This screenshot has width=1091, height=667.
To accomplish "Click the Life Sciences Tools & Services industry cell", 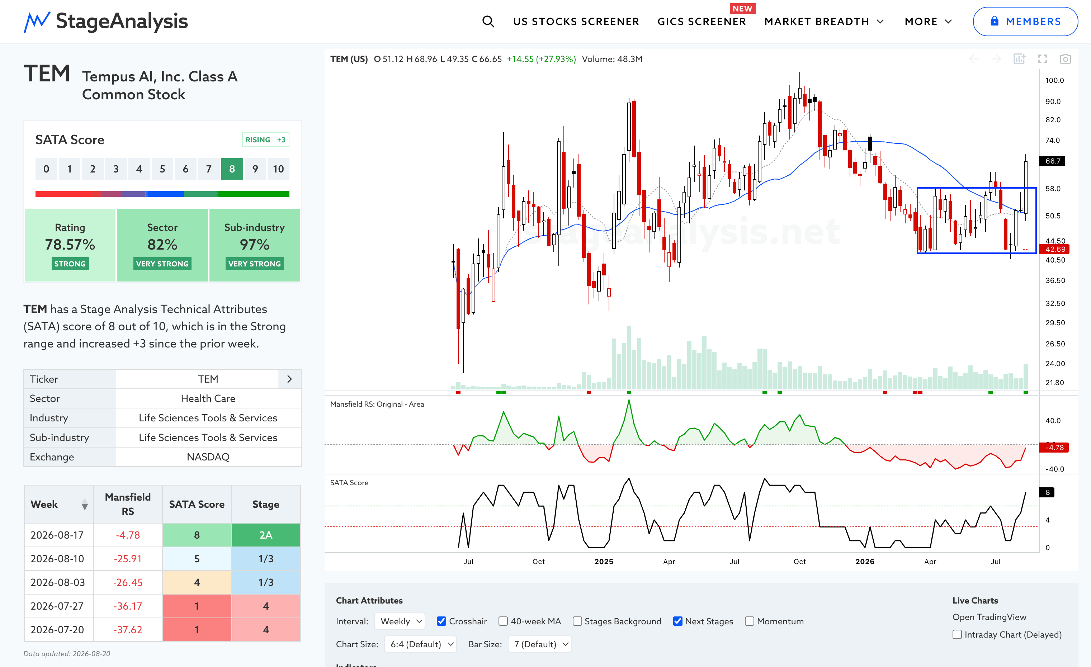I will point(208,418).
